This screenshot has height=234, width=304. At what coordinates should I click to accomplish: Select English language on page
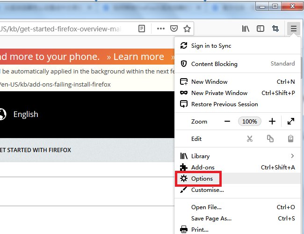click(x=26, y=114)
